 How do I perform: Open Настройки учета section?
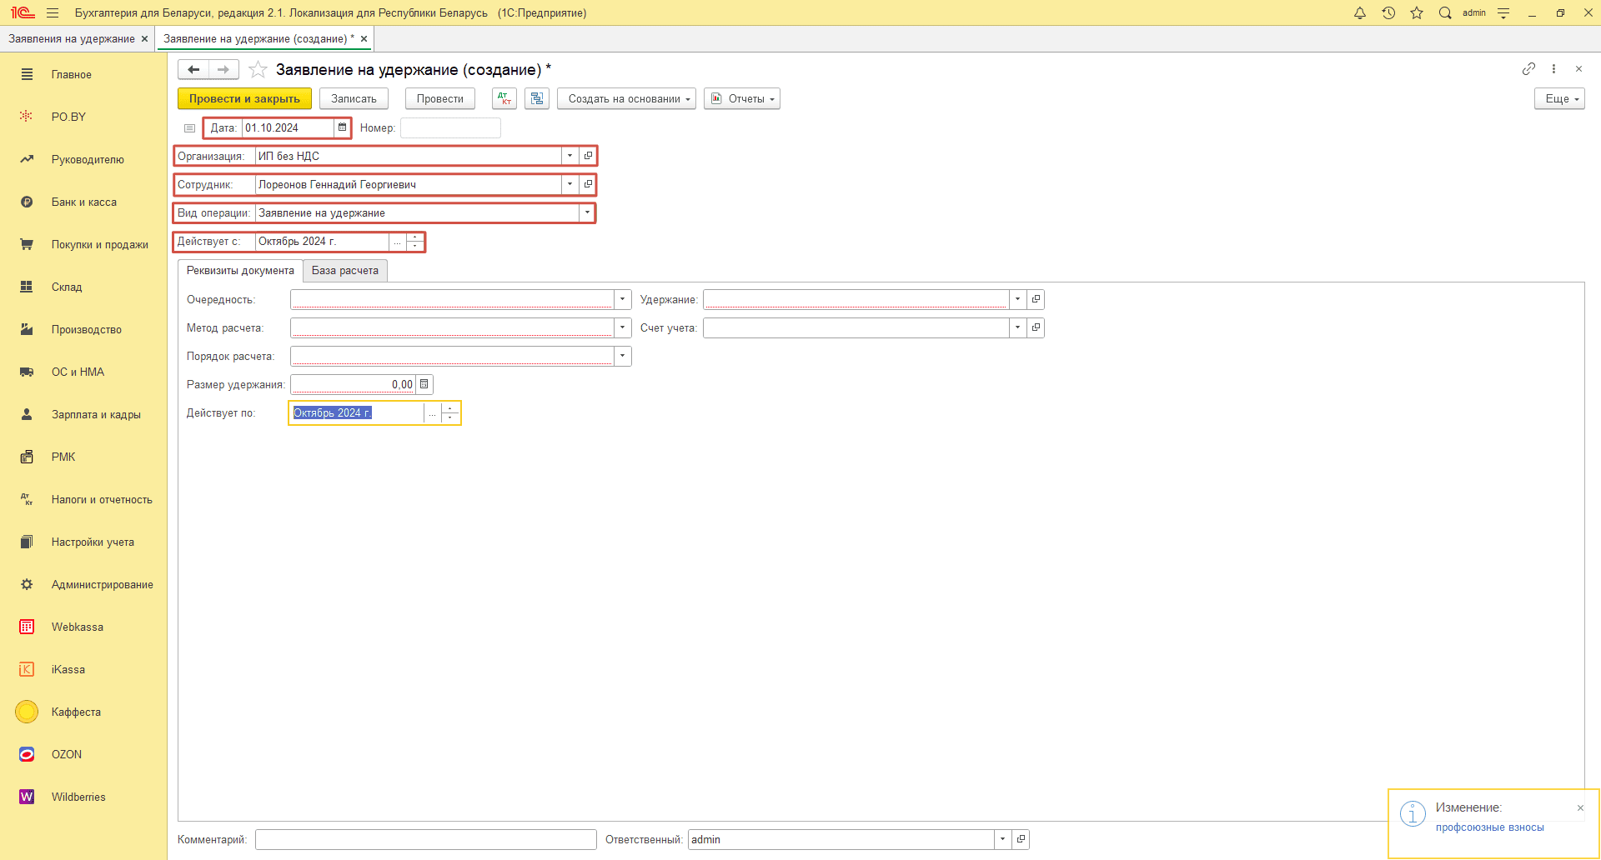[x=83, y=542]
